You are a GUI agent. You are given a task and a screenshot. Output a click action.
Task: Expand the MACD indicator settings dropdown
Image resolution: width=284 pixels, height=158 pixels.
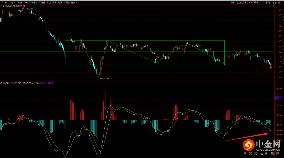click(1, 83)
